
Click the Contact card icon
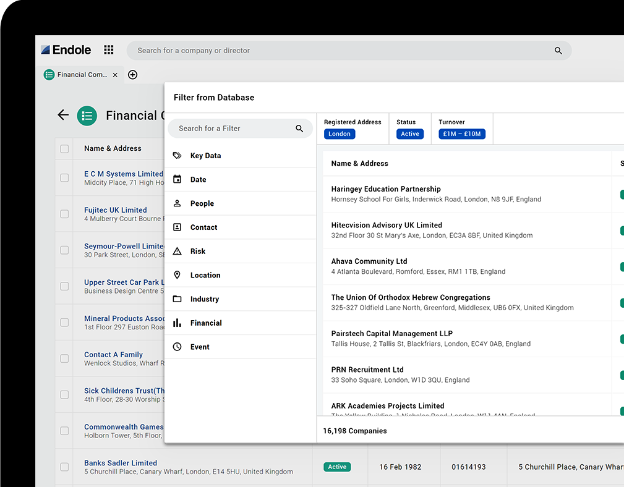pos(177,227)
